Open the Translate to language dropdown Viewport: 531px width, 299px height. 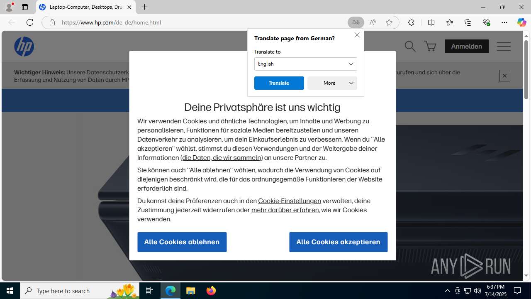[x=306, y=64]
